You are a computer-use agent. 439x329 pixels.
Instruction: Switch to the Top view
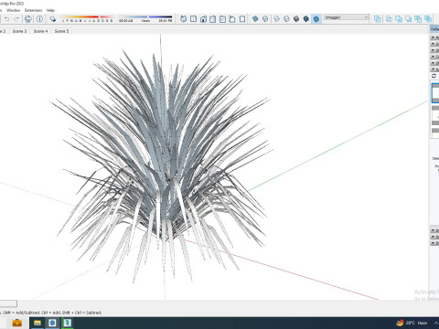193,19
